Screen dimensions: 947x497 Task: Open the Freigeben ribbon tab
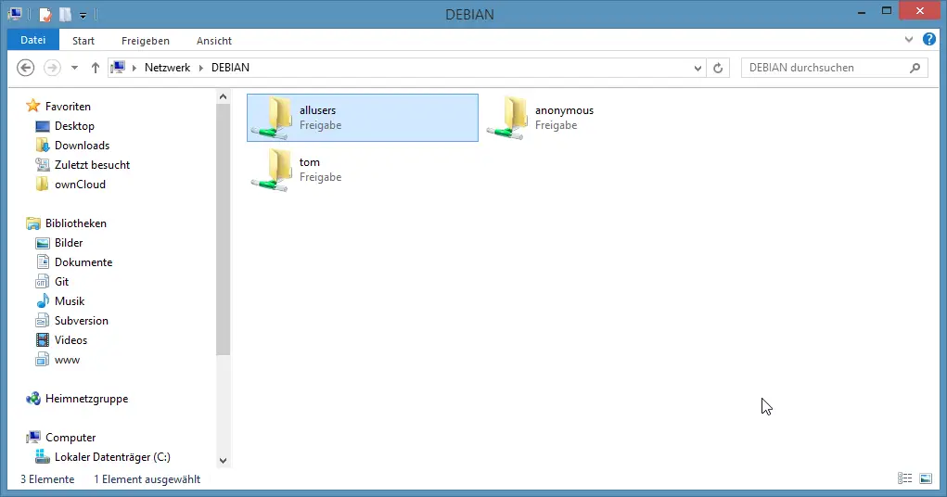click(x=146, y=41)
